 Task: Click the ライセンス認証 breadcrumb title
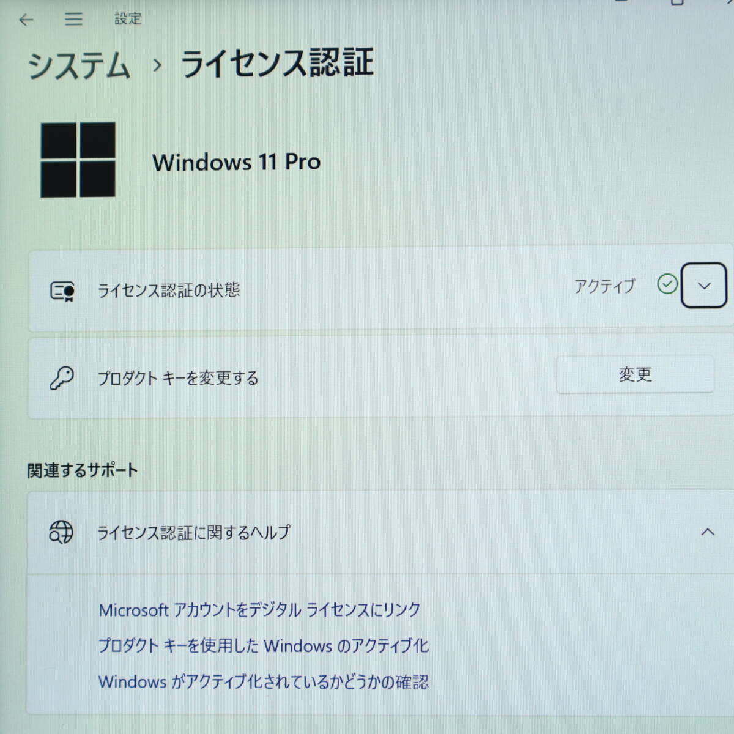pos(277,64)
